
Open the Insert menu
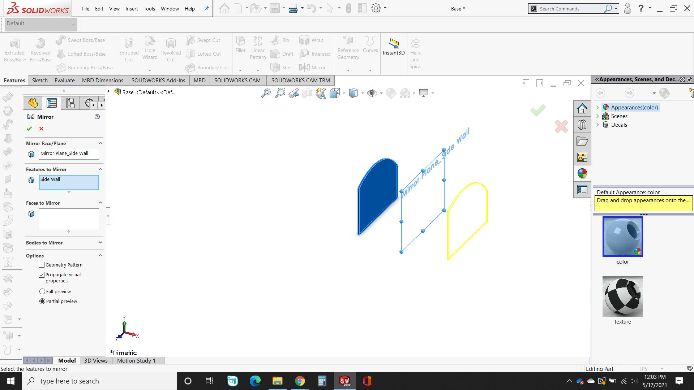132,9
